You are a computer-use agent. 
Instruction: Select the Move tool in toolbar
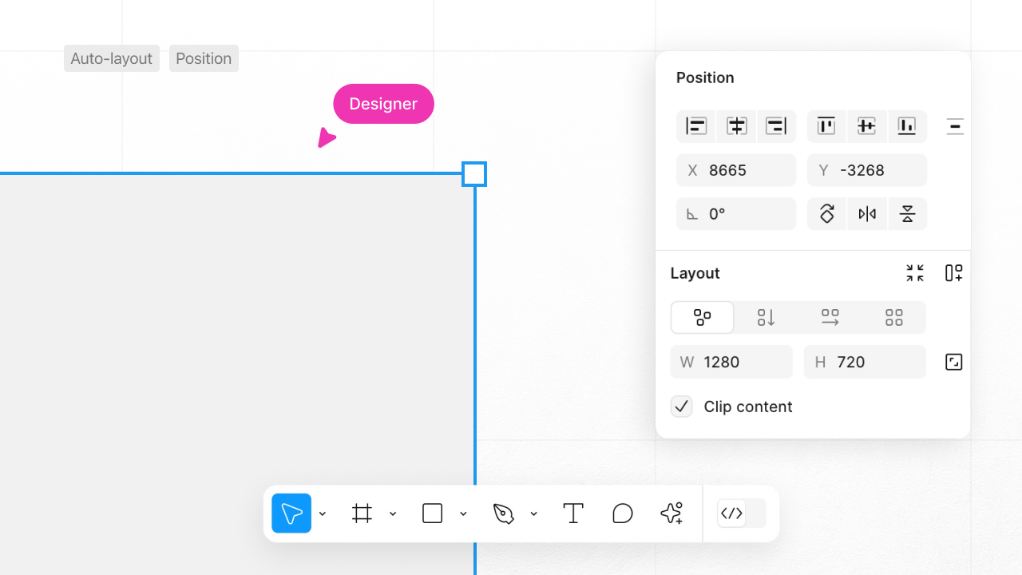291,514
